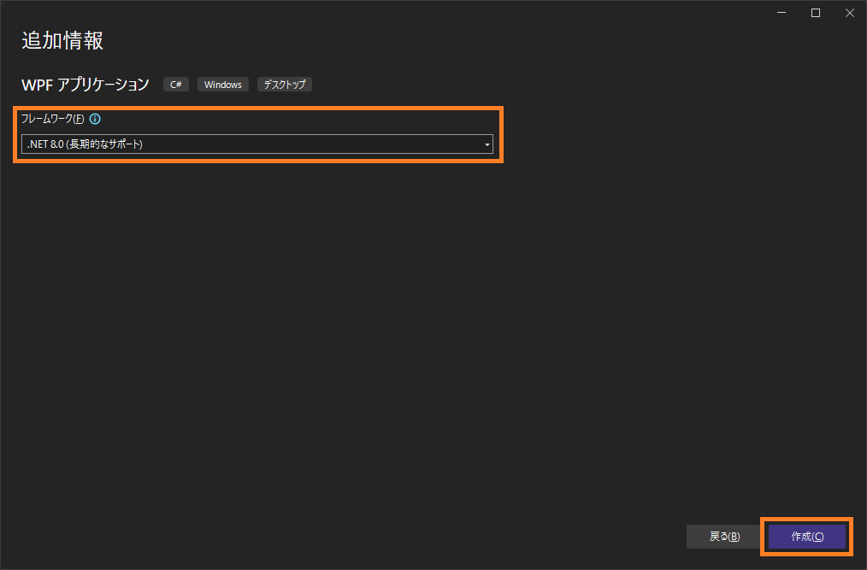Go back to the previous step via 戻る
The height and width of the screenshot is (570, 867).
pos(724,537)
